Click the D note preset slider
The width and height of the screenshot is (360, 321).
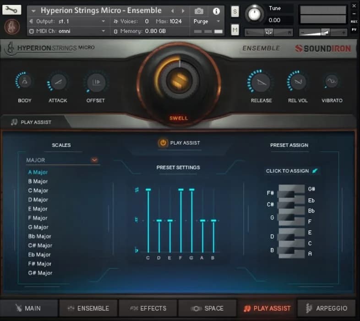[x=159, y=221]
